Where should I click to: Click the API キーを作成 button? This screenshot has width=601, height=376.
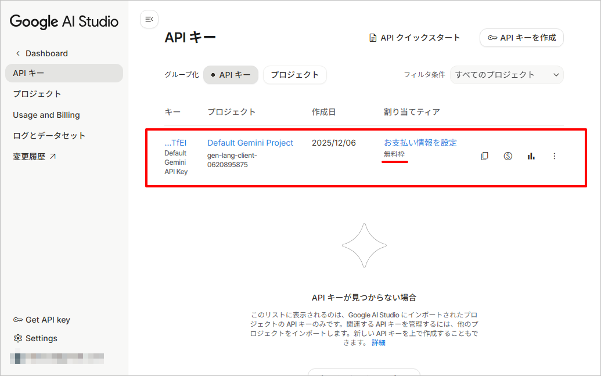pyautogui.click(x=521, y=38)
